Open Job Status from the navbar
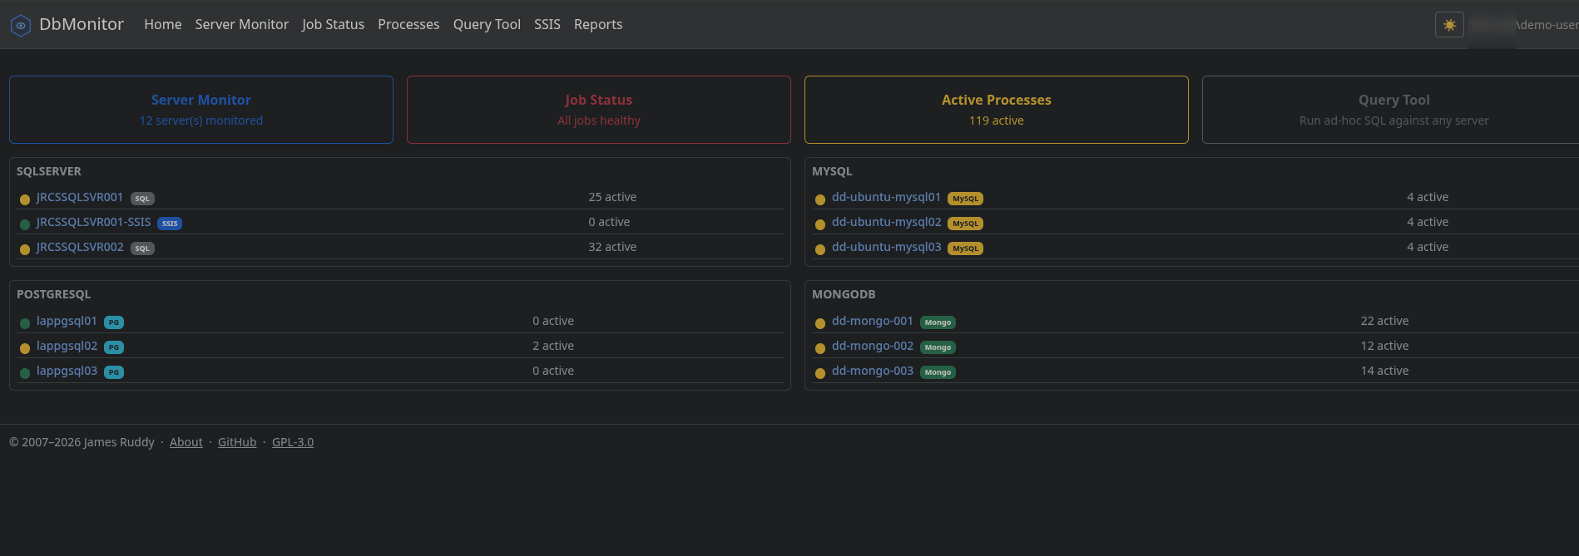Screen dimensions: 1579x556 [333, 25]
